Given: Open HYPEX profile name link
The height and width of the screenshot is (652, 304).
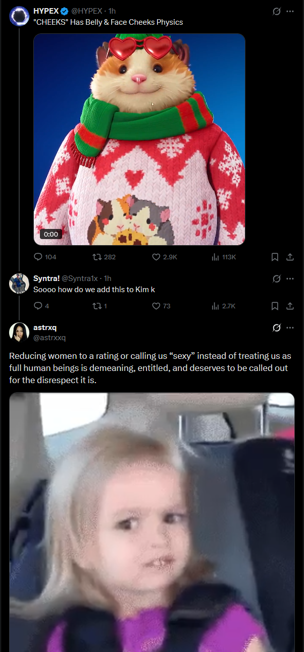Looking at the screenshot, I should [46, 11].
